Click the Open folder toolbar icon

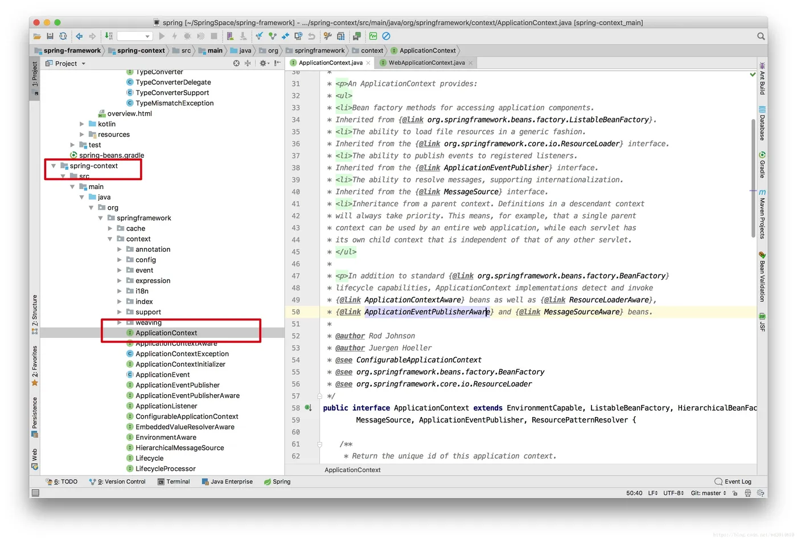point(38,36)
